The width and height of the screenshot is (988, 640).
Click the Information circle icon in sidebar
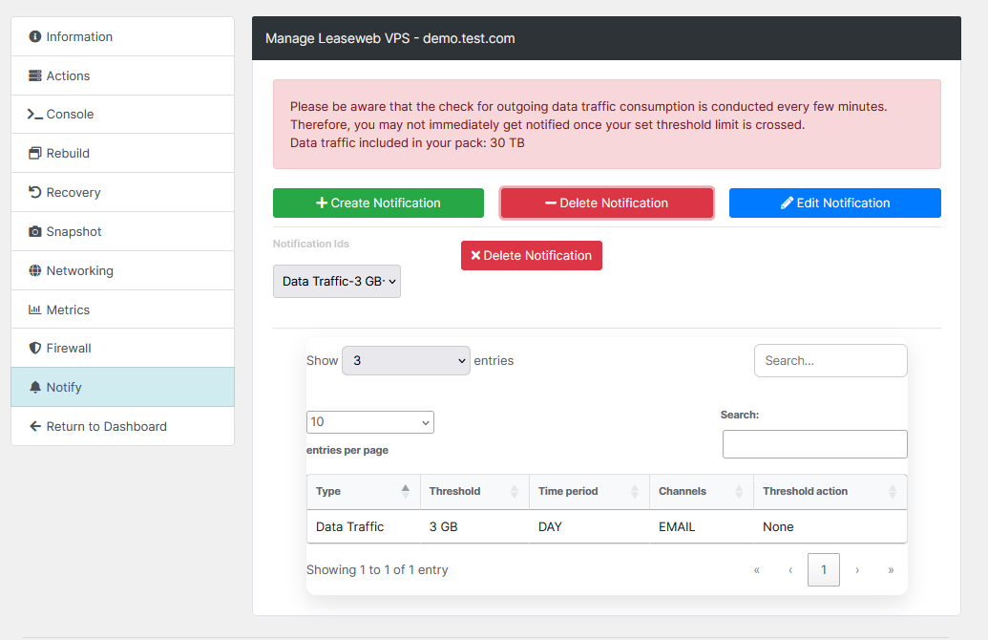(35, 36)
